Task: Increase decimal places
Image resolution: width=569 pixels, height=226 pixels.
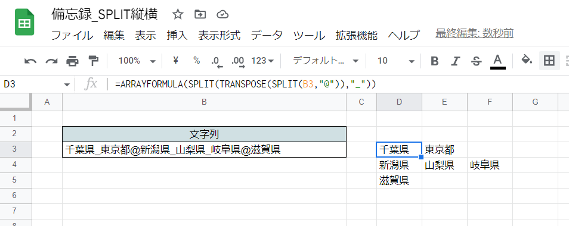Action: 238,61
